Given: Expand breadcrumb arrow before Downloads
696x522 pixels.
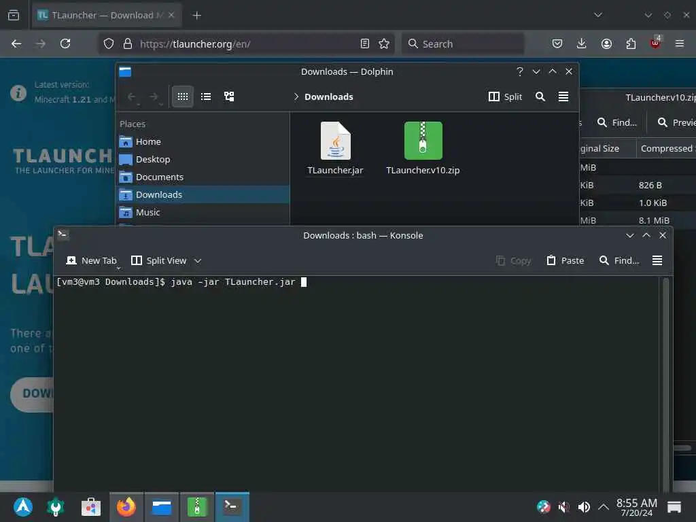Looking at the screenshot, I should click(x=296, y=97).
